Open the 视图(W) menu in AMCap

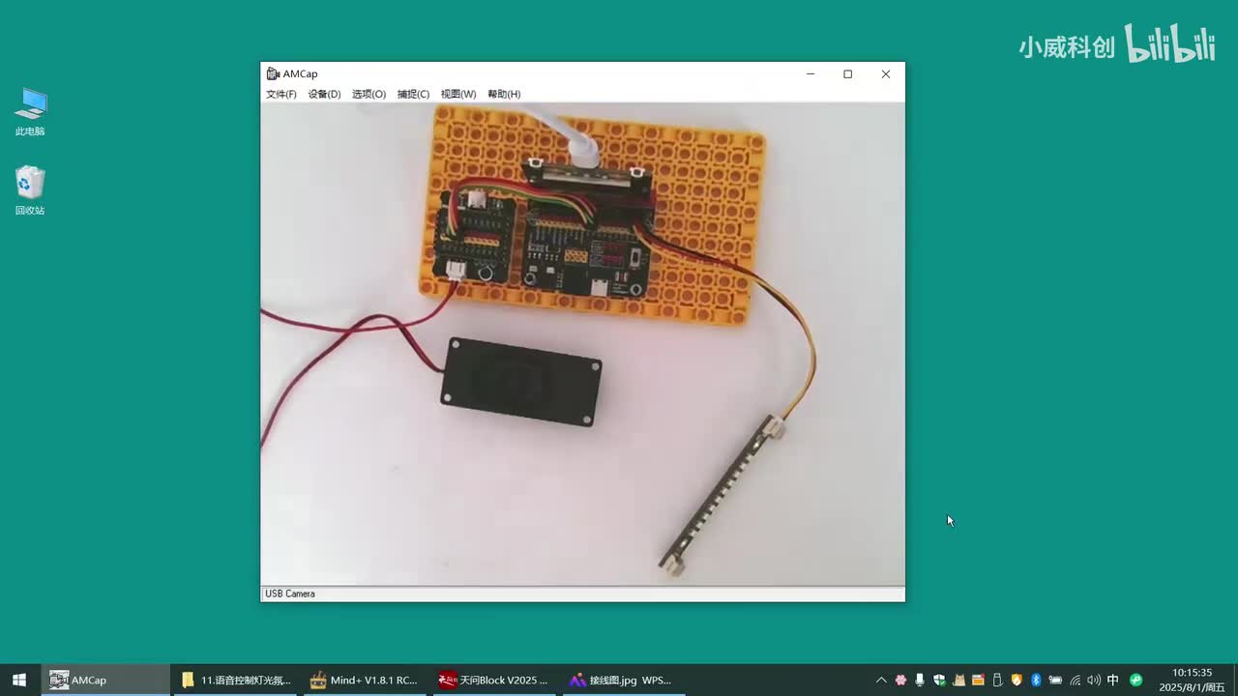tap(458, 94)
